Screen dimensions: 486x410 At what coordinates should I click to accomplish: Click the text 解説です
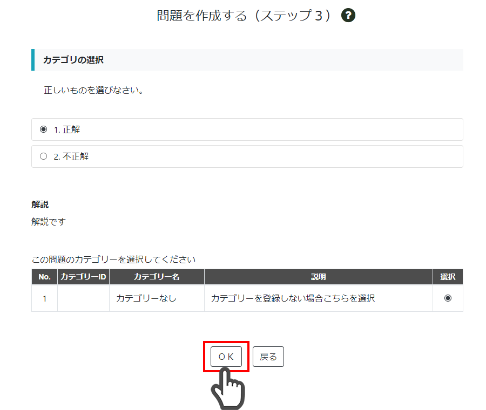(x=49, y=221)
